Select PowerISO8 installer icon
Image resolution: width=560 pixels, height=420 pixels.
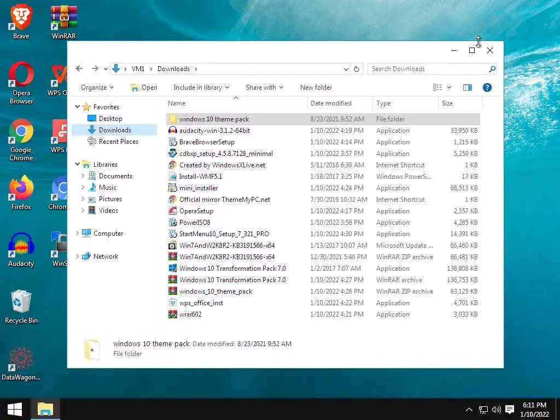point(172,222)
